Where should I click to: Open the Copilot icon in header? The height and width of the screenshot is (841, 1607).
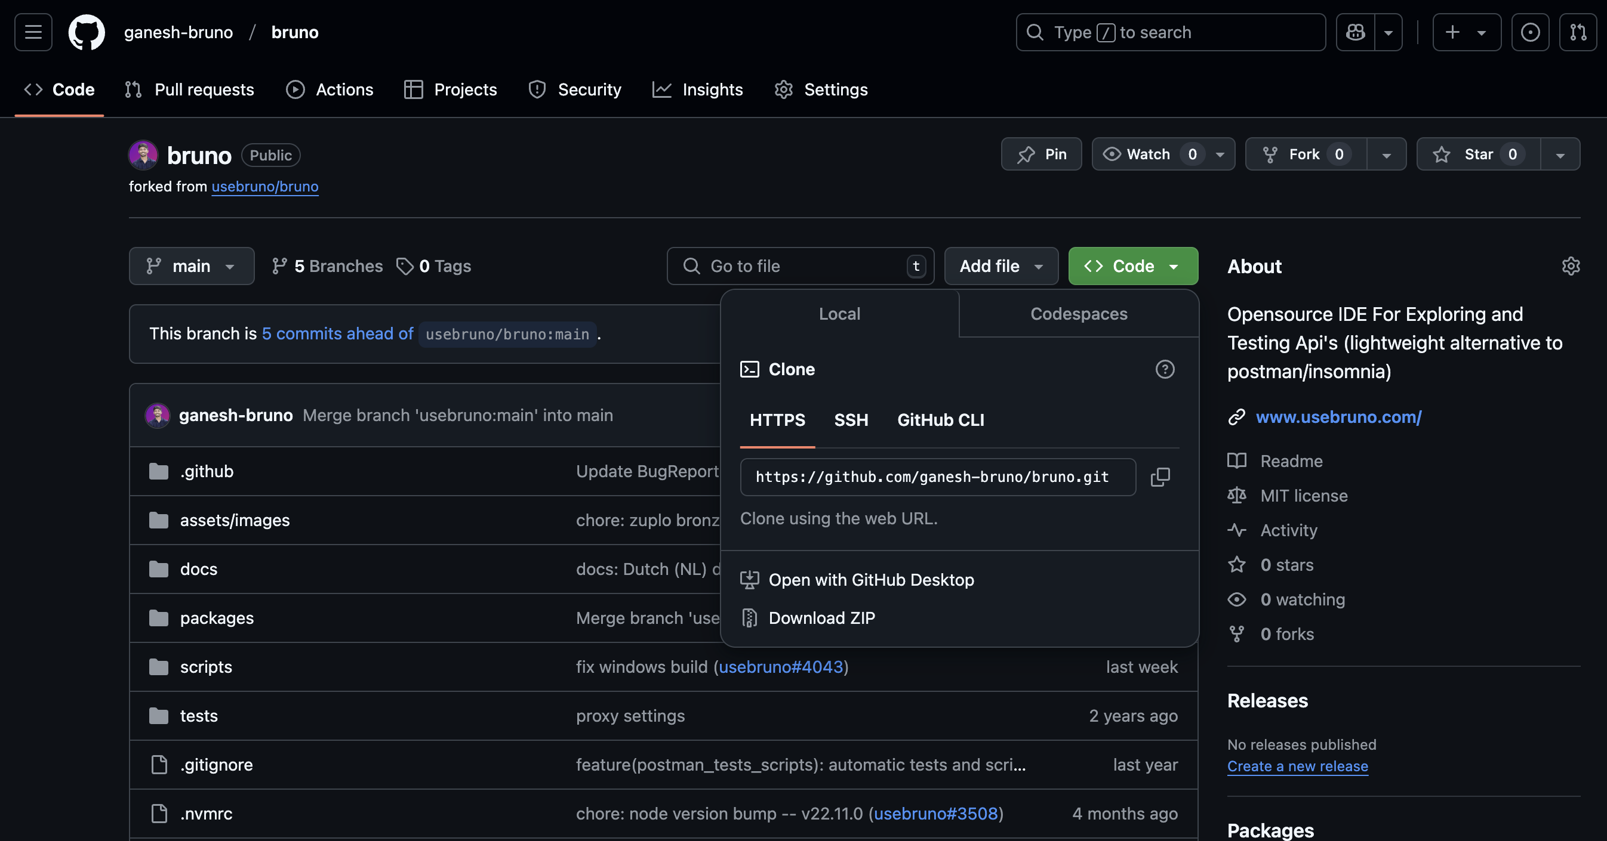pos(1355,32)
